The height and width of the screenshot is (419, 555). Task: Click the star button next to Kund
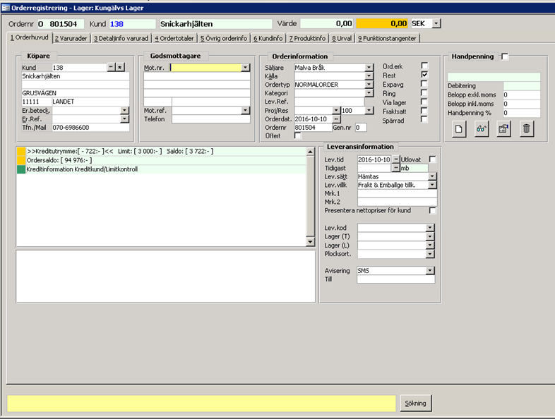tap(120, 67)
